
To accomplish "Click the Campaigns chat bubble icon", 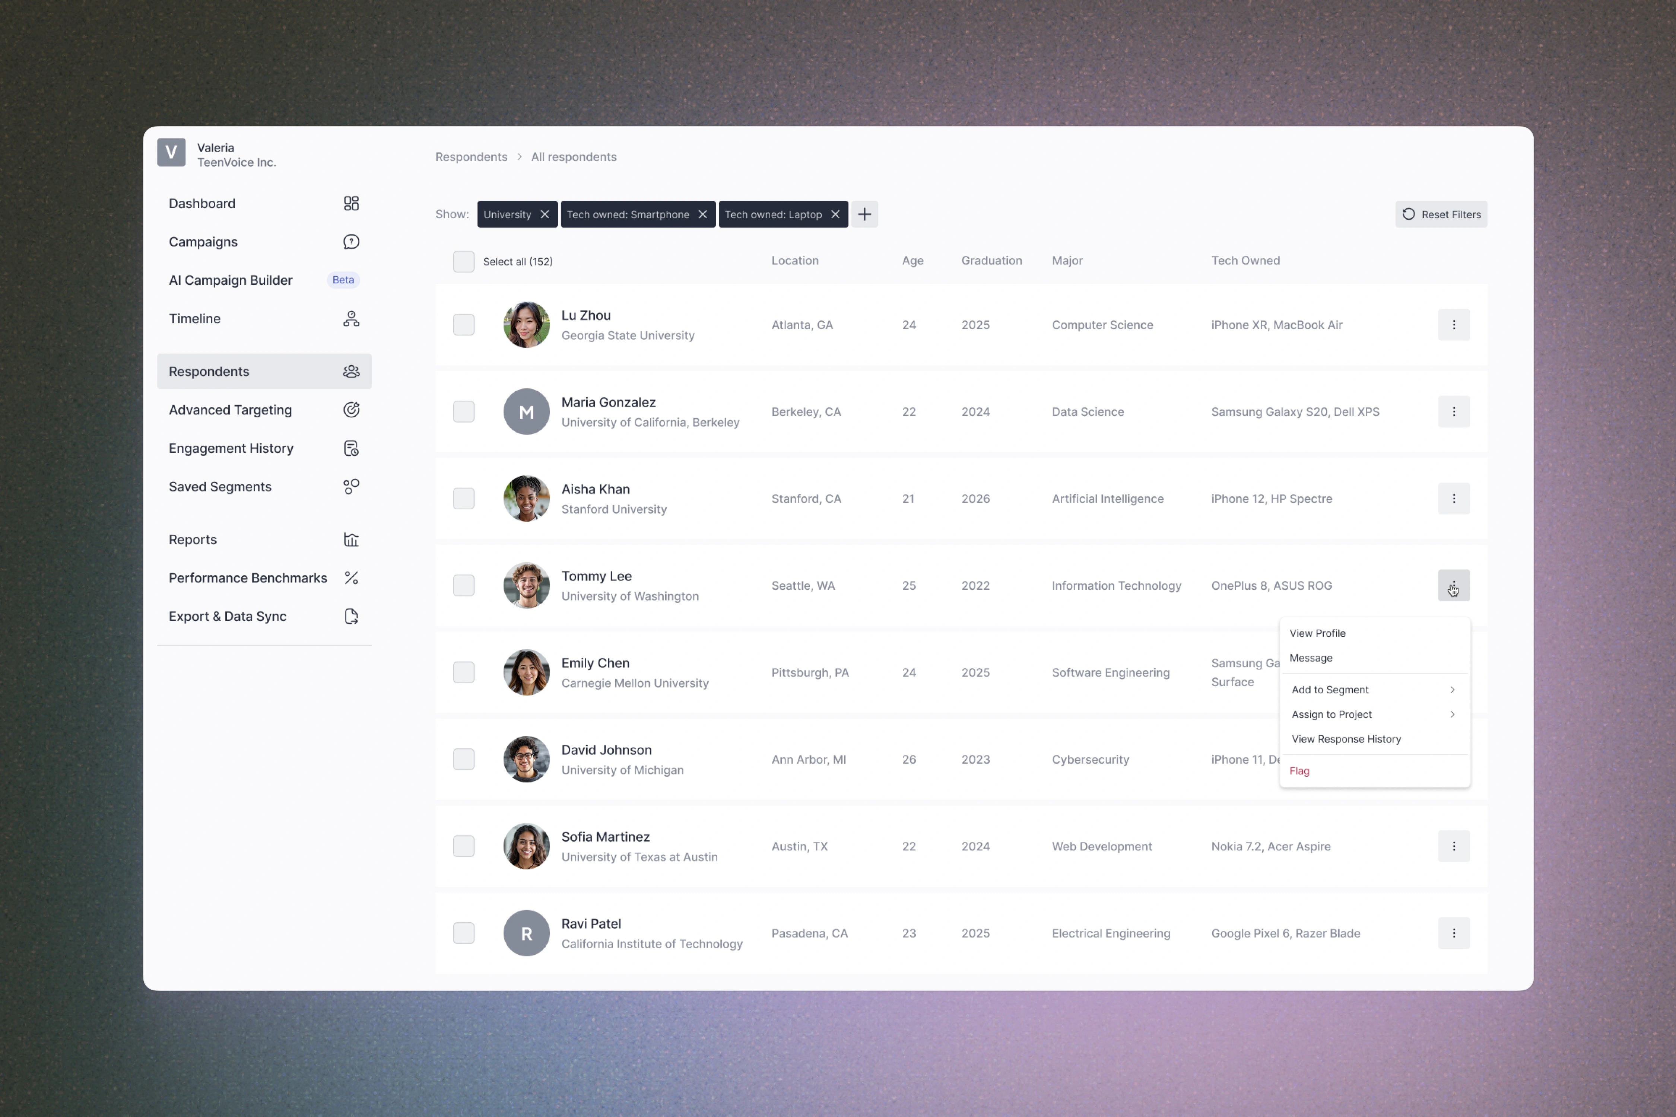I will [x=350, y=242].
